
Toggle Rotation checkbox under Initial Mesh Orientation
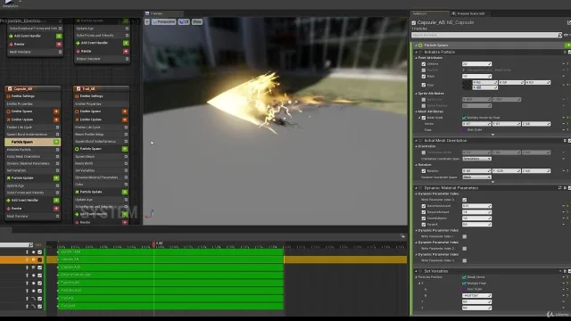point(424,170)
